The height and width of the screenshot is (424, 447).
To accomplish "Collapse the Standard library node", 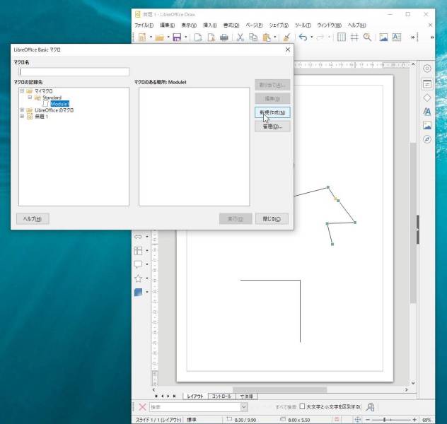I will click(30, 98).
